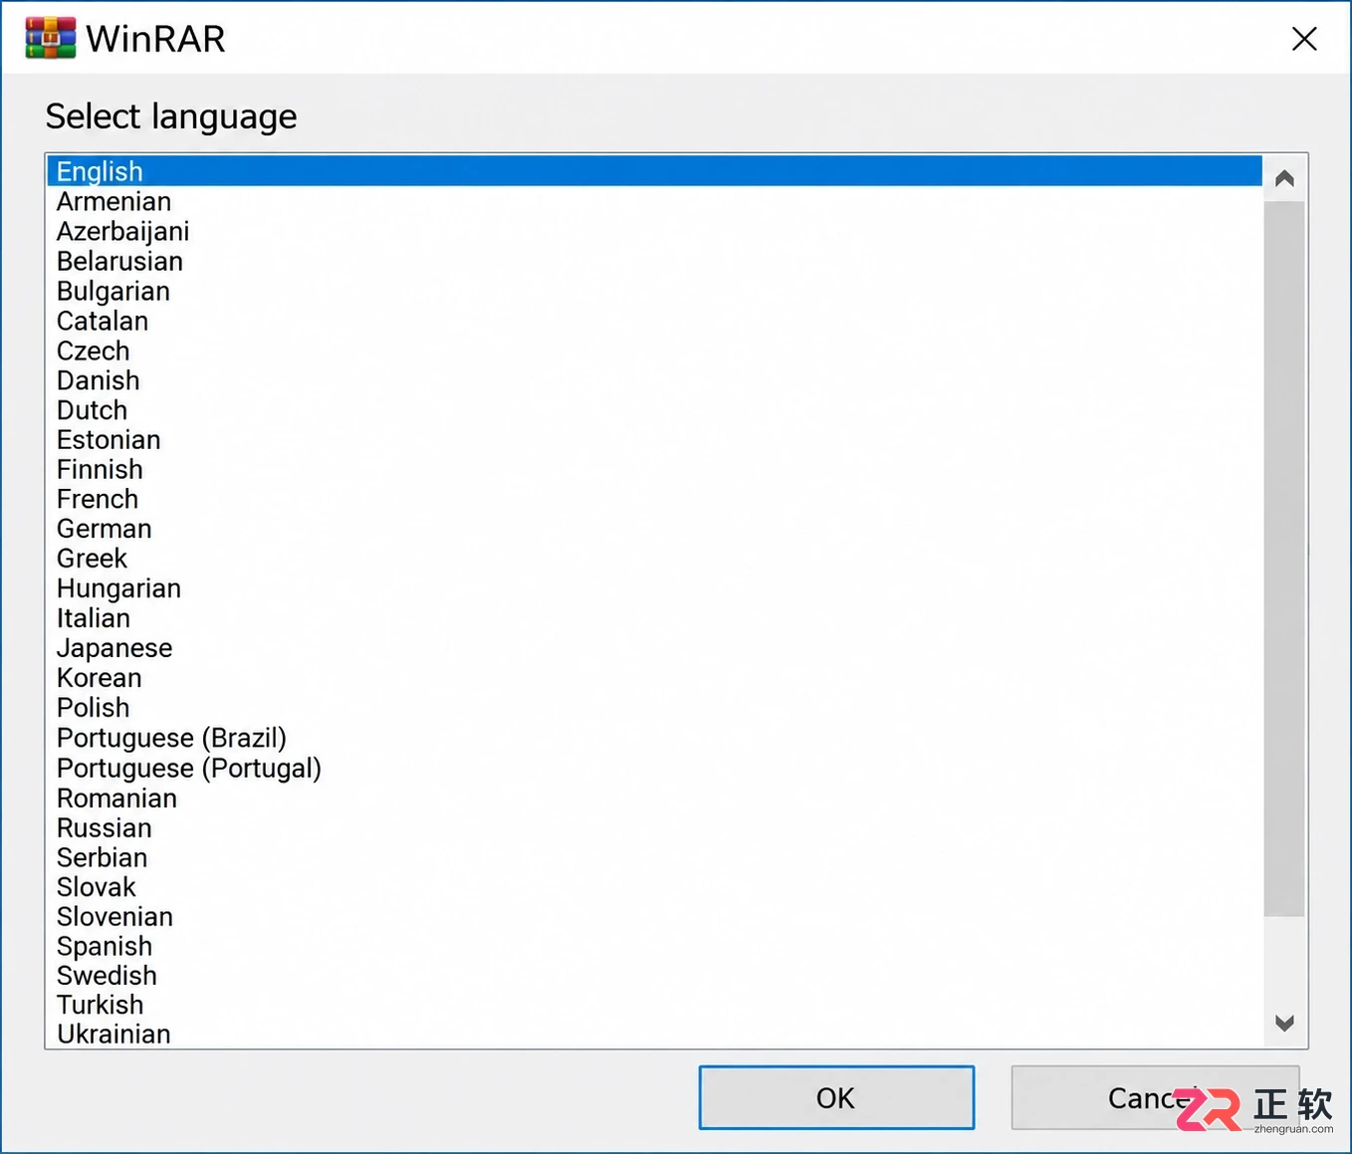Pick Japanese from the language list
Viewport: 1352px width, 1154px height.
pyautogui.click(x=655, y=648)
